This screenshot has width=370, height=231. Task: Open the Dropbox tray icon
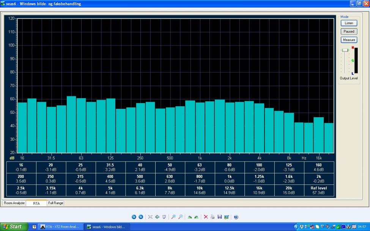pos(302,227)
